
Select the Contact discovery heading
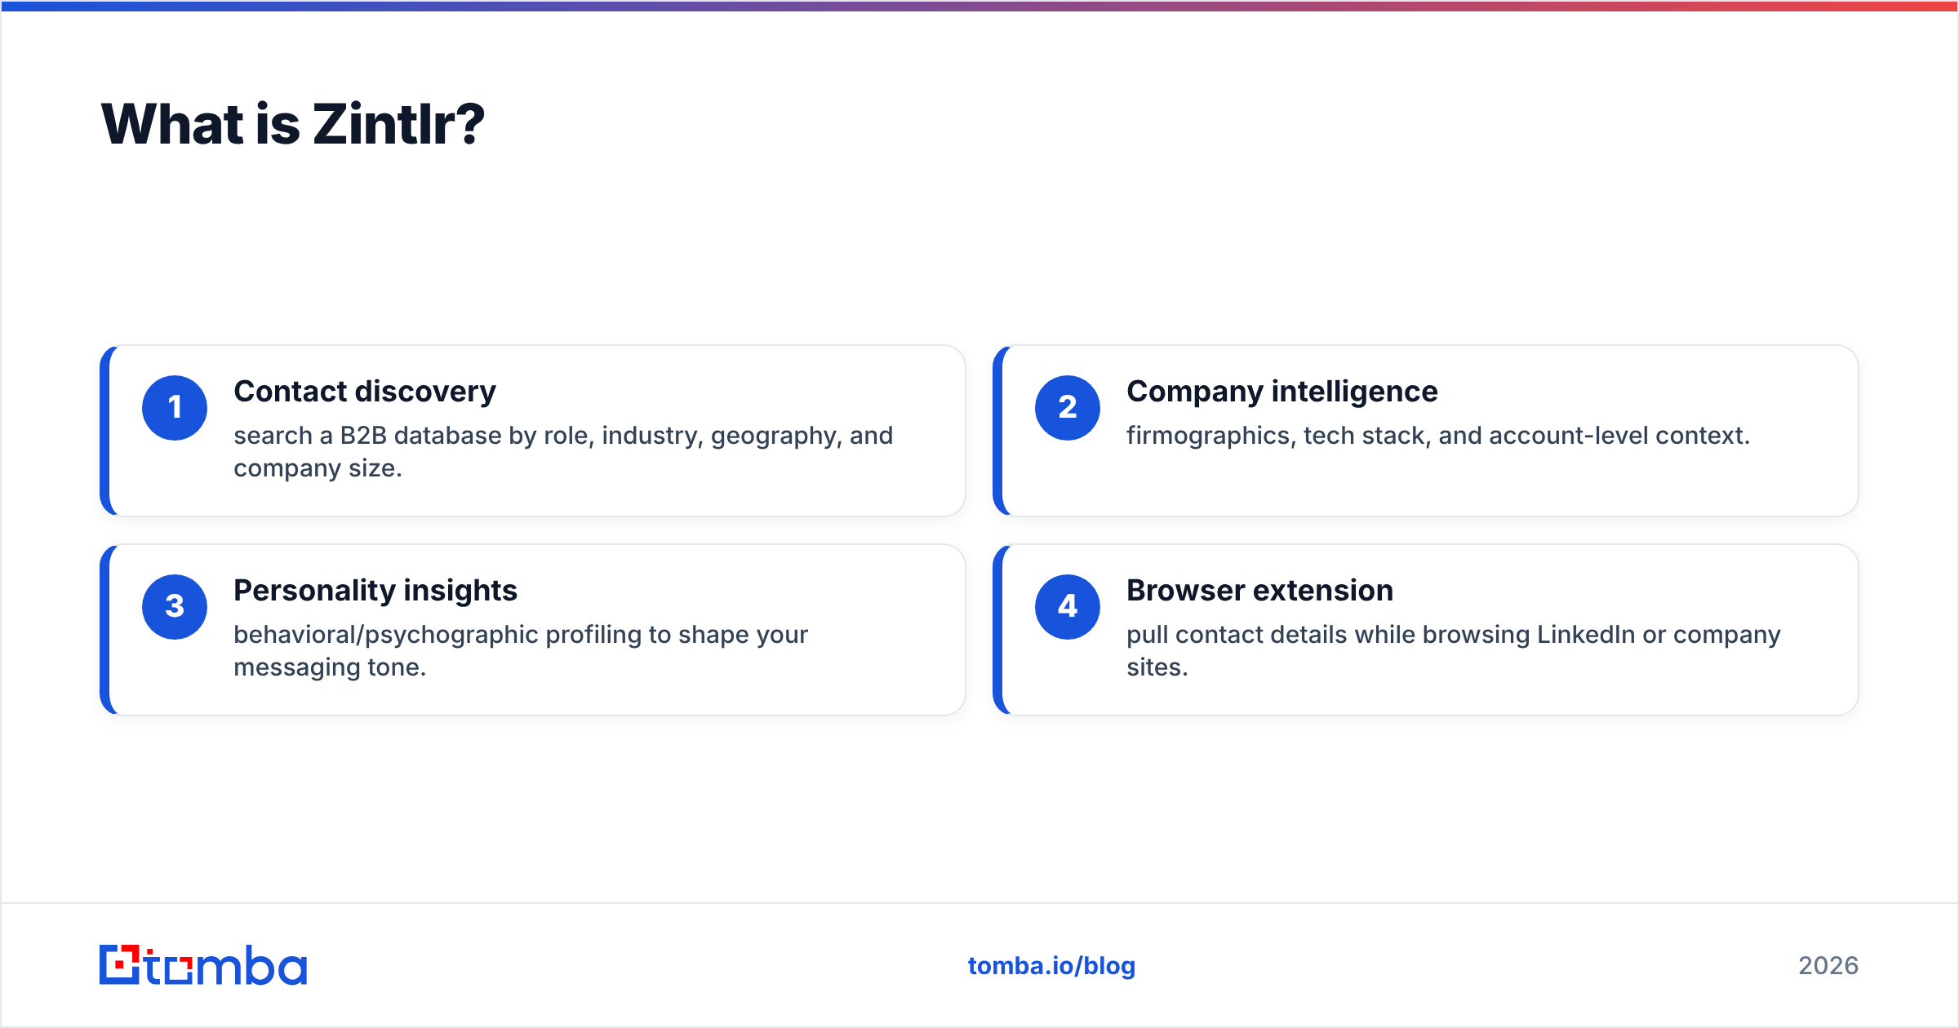[365, 392]
